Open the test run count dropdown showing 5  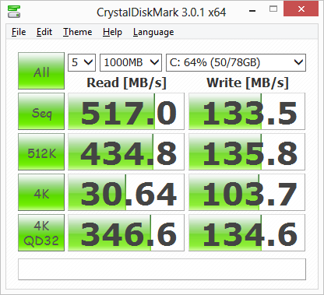(x=82, y=62)
